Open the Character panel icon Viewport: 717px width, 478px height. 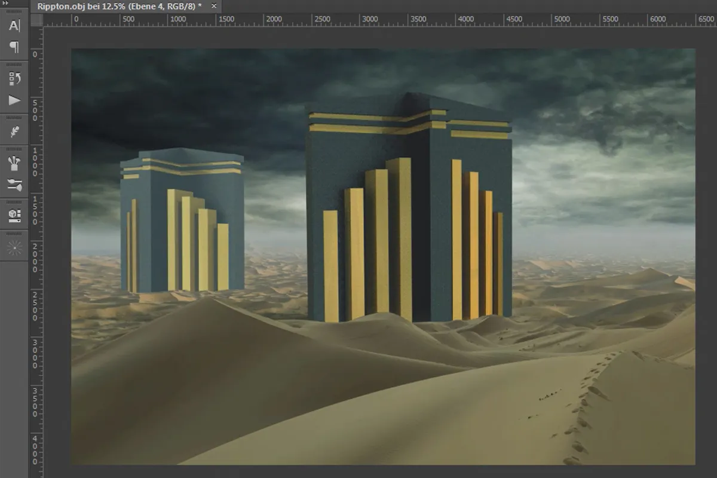click(x=14, y=26)
